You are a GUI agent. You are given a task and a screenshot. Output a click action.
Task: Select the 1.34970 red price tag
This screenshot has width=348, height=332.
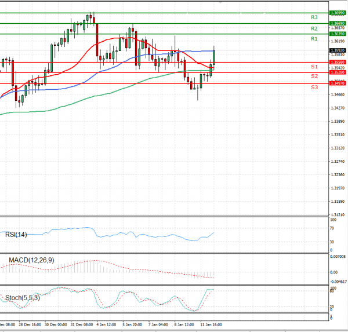click(337, 83)
